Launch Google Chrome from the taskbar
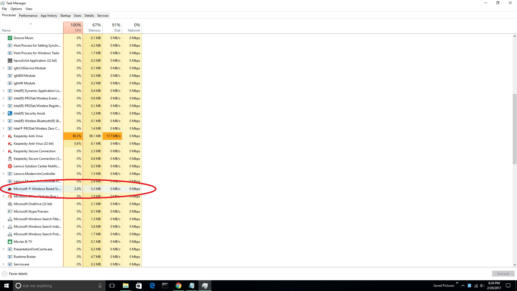 [x=179, y=286]
